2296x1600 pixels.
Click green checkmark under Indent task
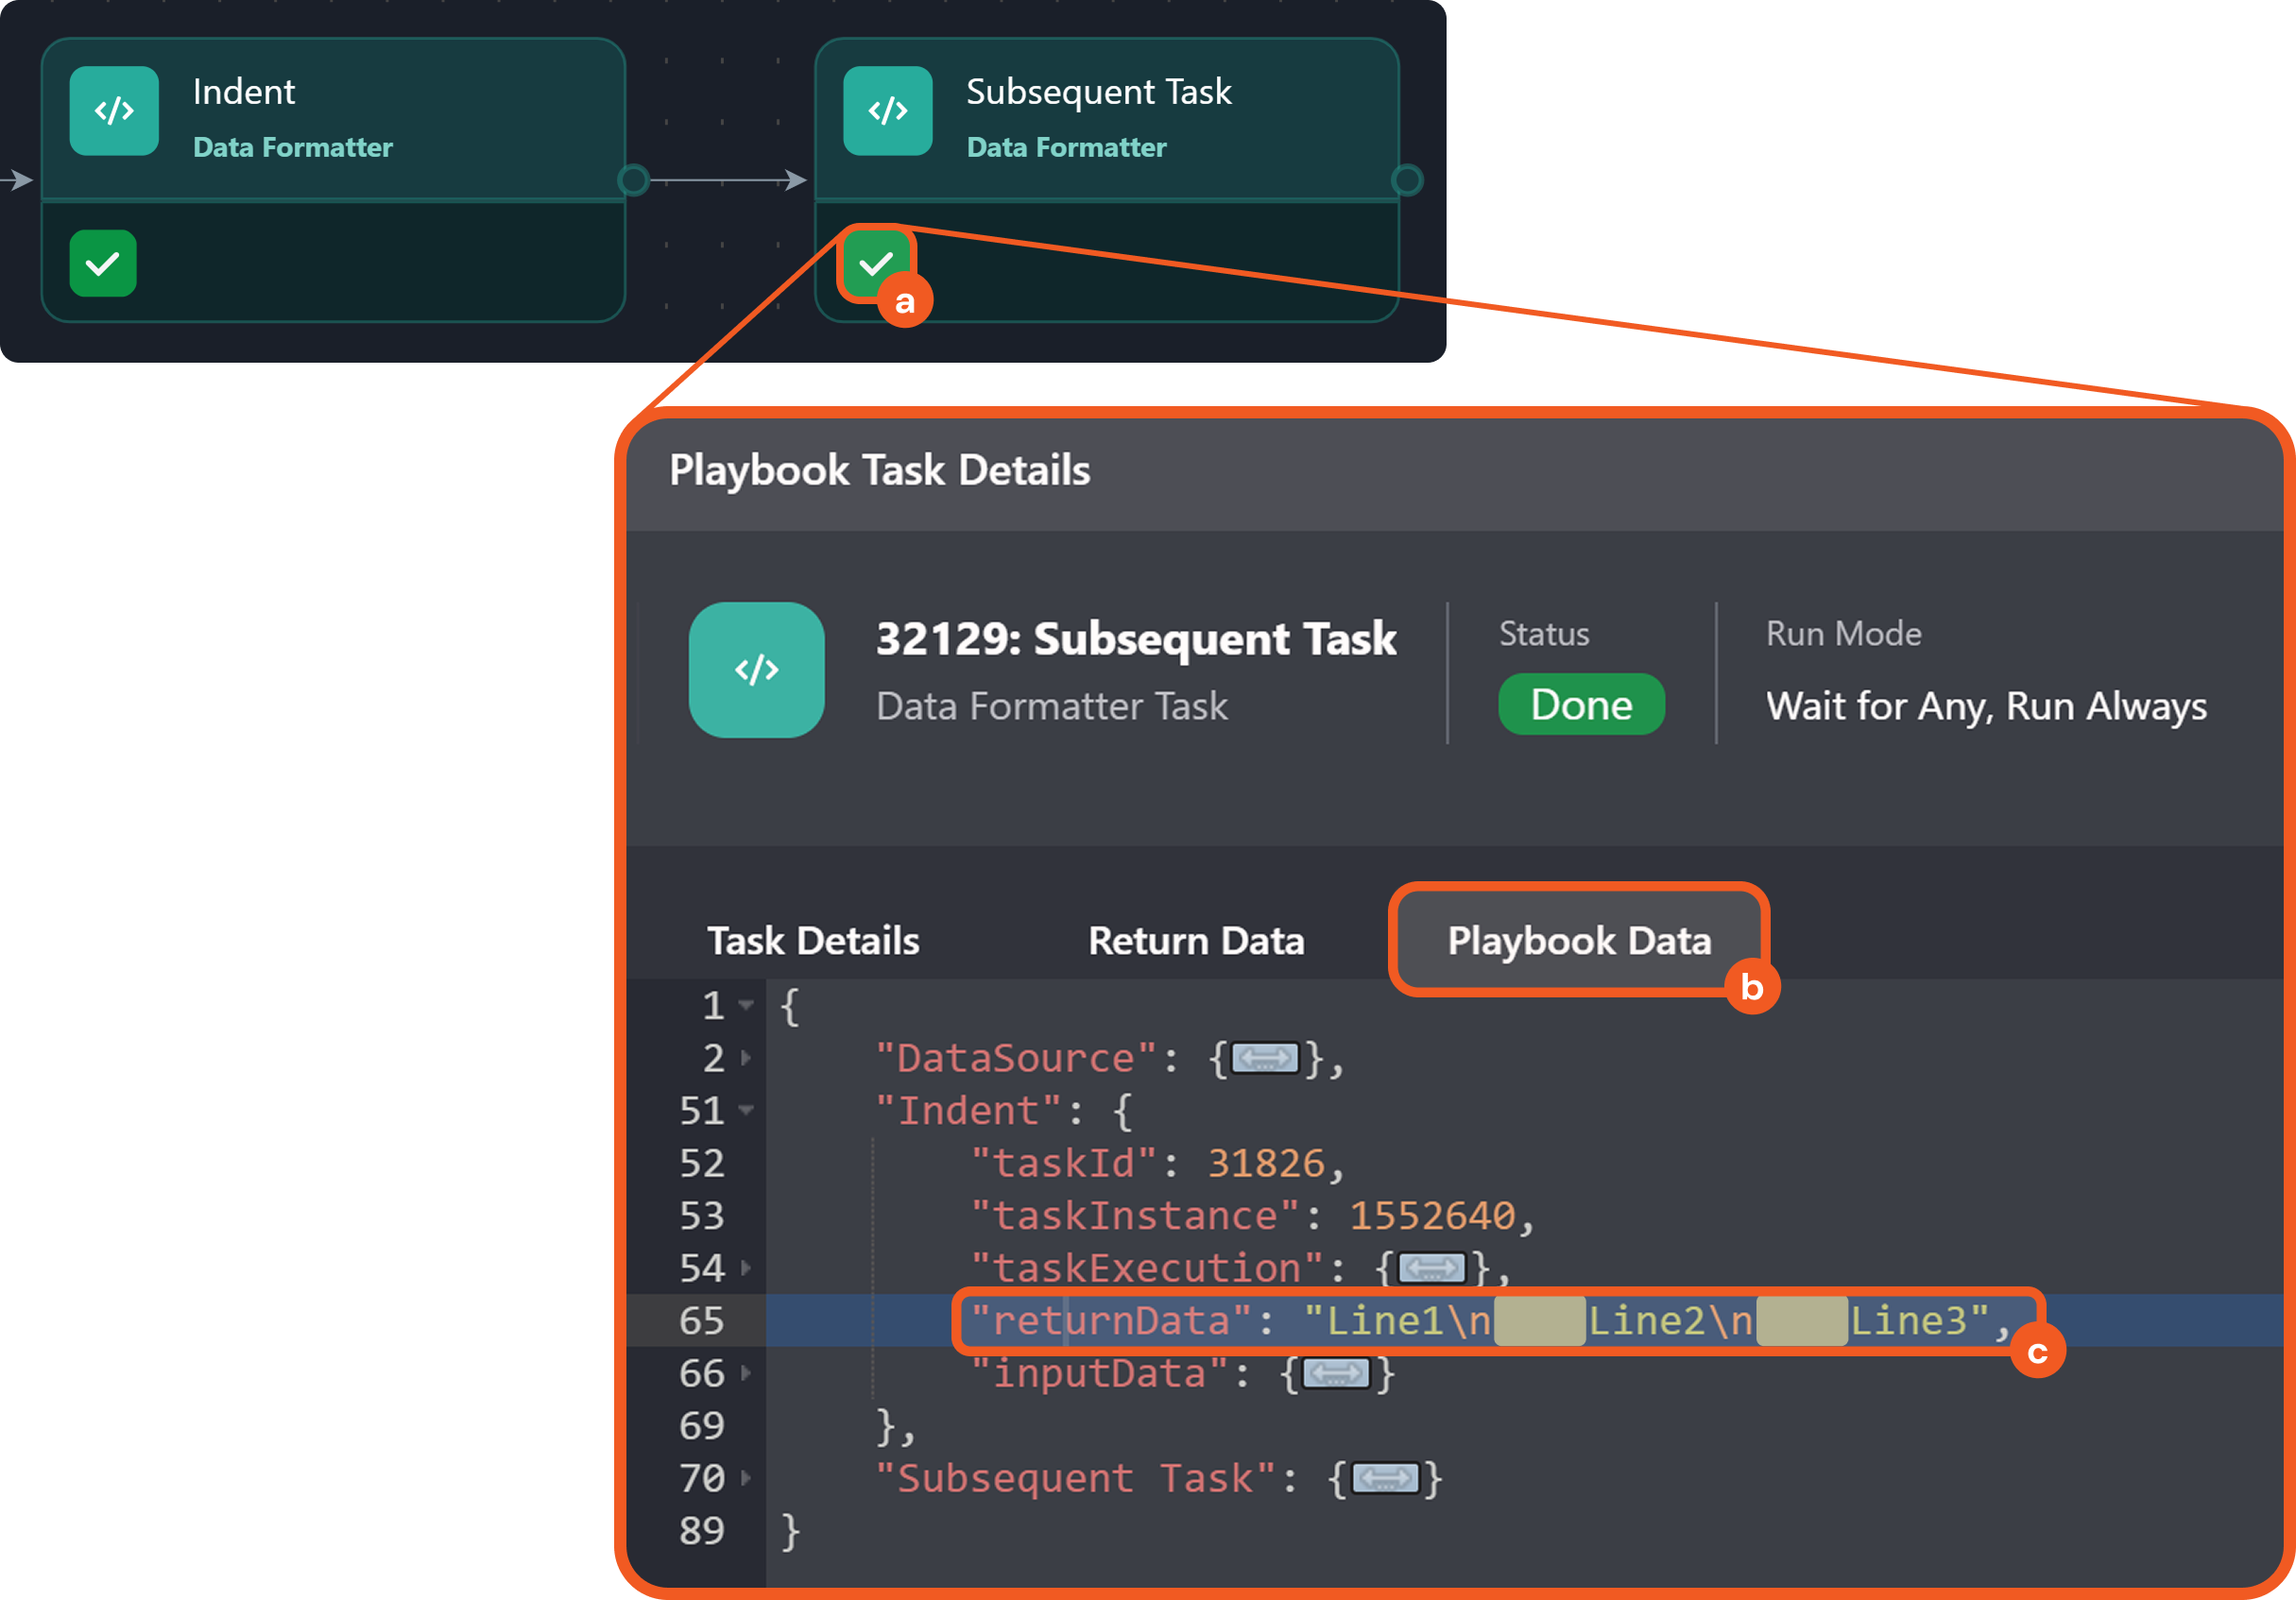[103, 264]
